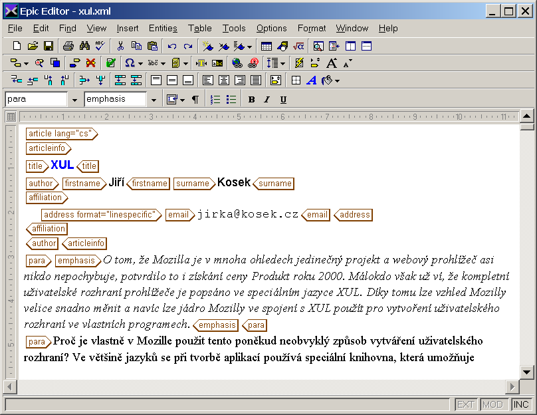The image size is (537, 415).
Task: Open Find with the binoculars icon
Action: (x=84, y=46)
